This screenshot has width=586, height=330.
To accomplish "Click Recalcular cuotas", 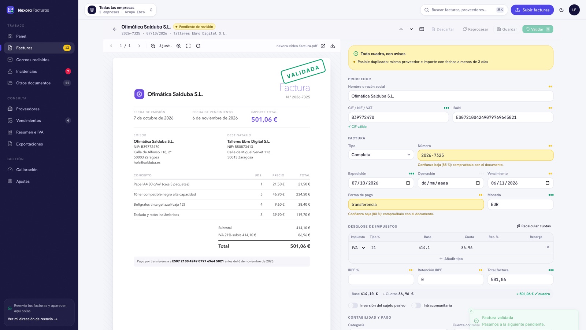I will (x=534, y=226).
